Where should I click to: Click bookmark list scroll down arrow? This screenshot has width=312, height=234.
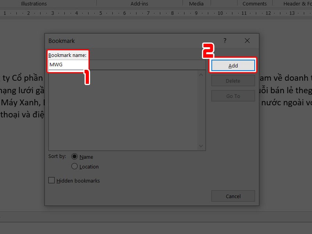(201, 146)
